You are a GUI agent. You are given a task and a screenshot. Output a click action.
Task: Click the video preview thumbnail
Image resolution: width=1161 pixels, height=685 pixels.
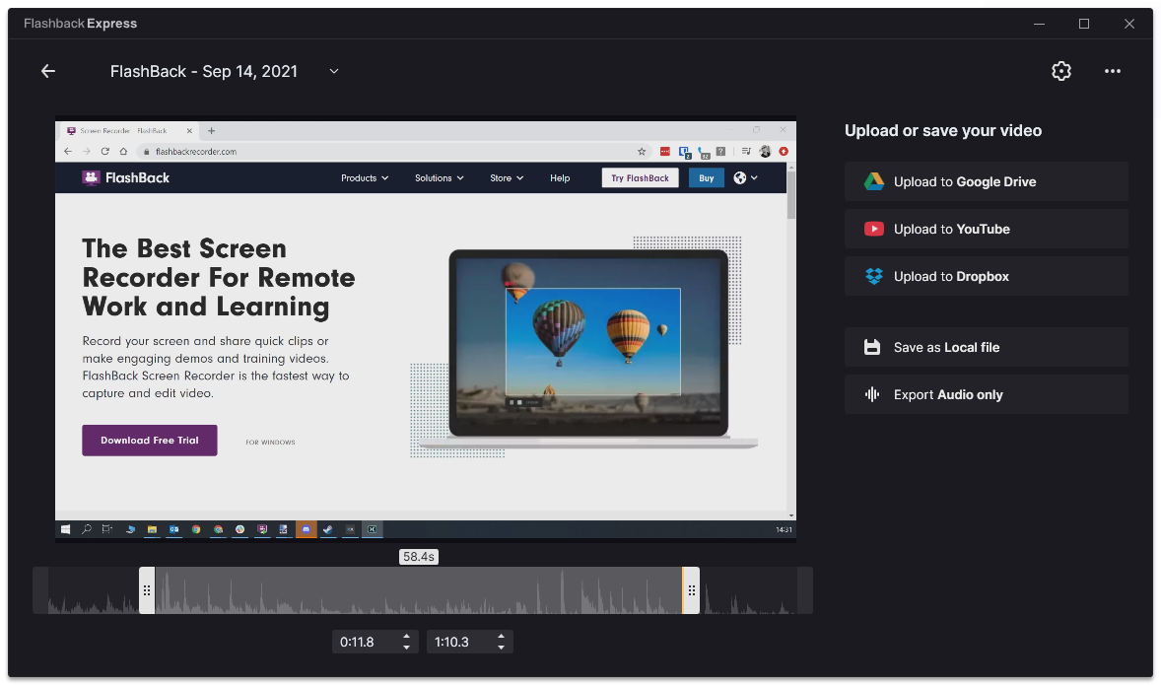tap(426, 331)
